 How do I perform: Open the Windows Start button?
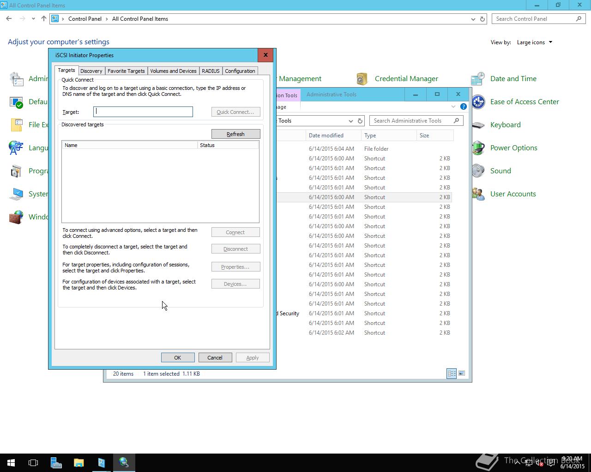coord(11,463)
